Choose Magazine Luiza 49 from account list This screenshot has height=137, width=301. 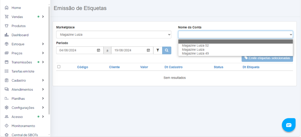click(235, 53)
